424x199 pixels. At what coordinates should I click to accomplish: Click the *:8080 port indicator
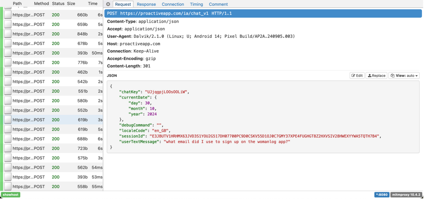(381, 194)
